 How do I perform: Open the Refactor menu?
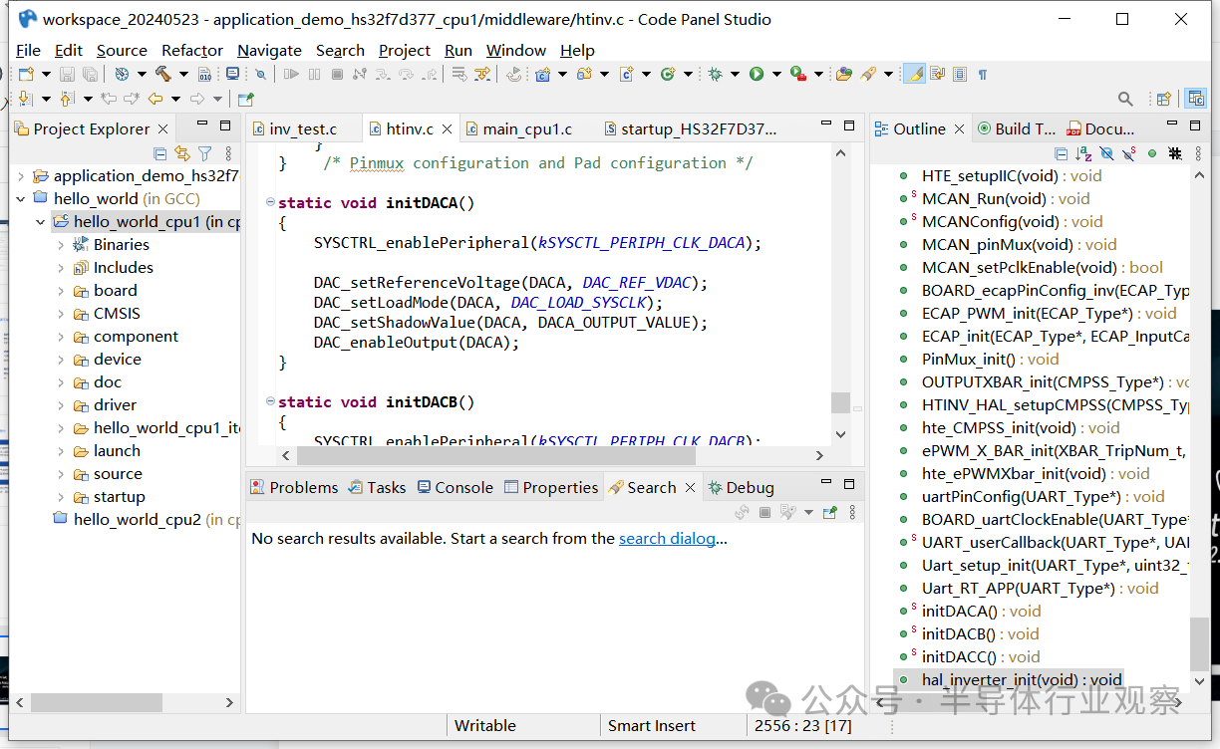click(192, 50)
